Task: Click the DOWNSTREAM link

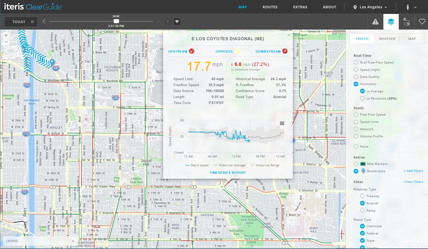Action: coord(268,52)
